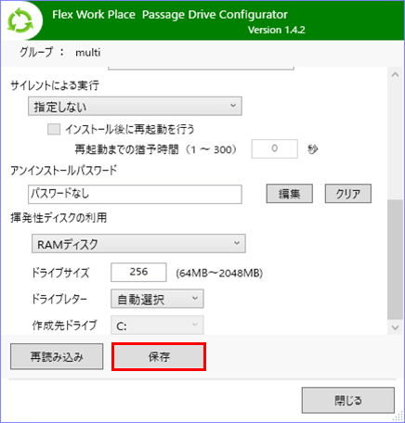Click the 揮発性ディスクの利用 label
Screen dimensions: 405x423
[x=59, y=218]
